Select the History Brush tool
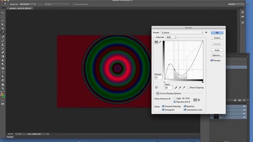253x142 pixels. coord(3,49)
